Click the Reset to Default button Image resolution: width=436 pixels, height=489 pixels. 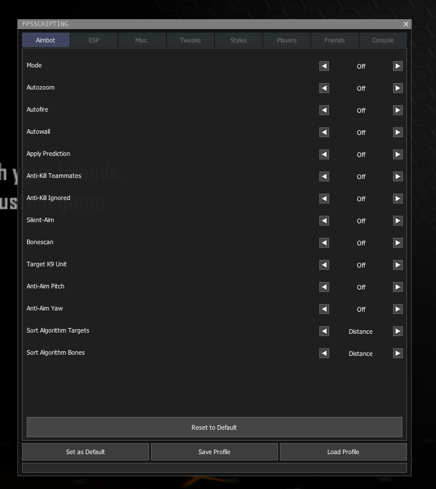pyautogui.click(x=214, y=427)
